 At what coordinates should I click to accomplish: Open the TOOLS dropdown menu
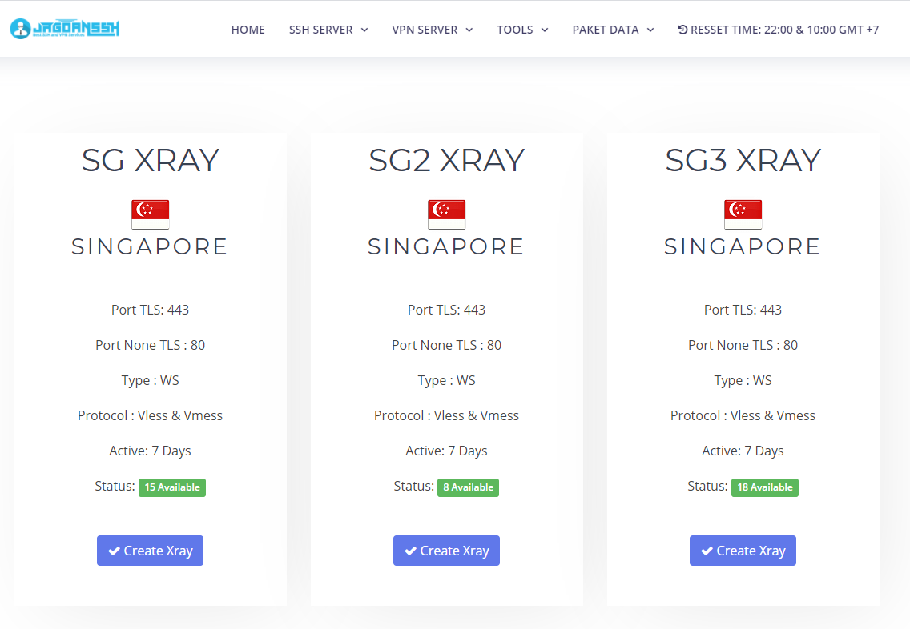[522, 30]
